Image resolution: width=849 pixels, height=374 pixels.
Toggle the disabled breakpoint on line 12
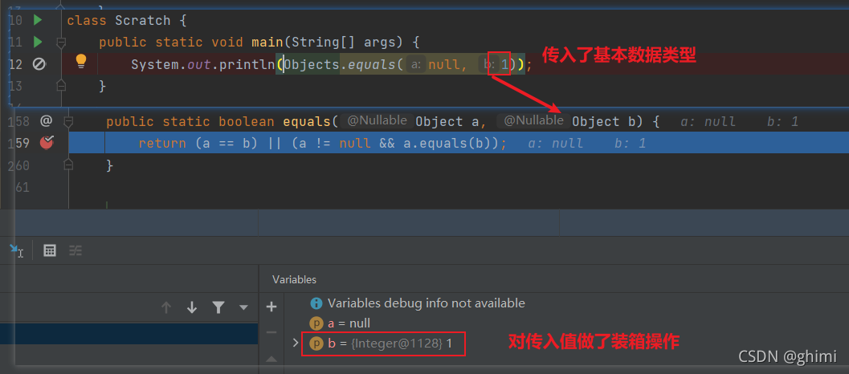tap(39, 64)
